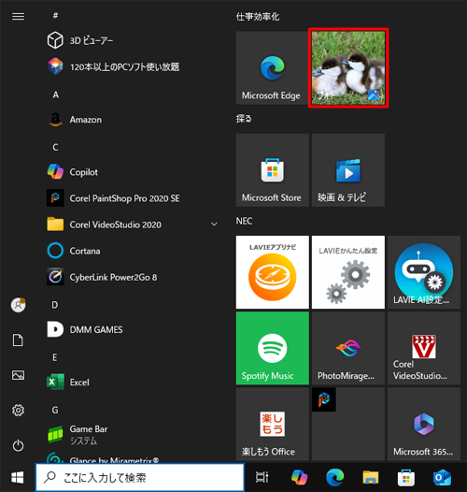Open Task View on the taskbar

pyautogui.click(x=262, y=478)
